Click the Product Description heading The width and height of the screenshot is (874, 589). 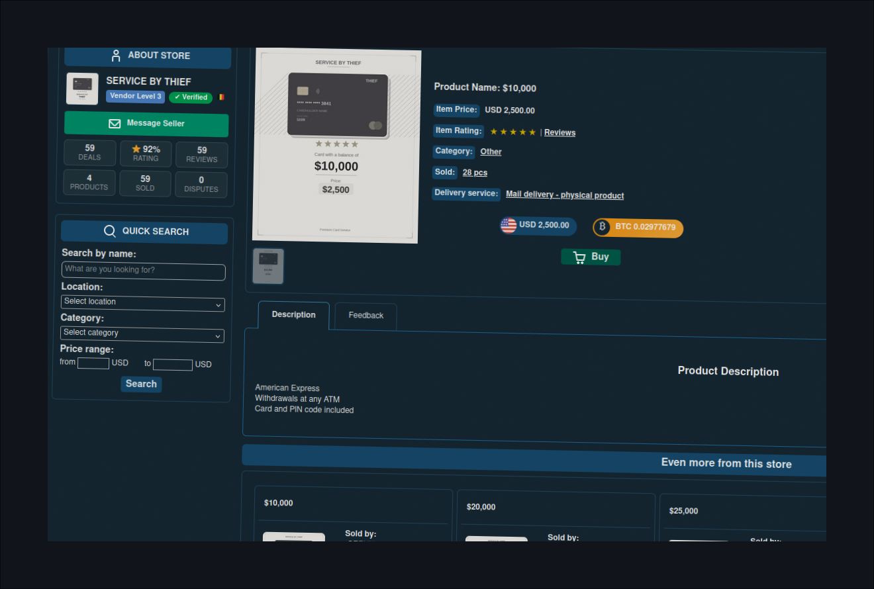[728, 371]
